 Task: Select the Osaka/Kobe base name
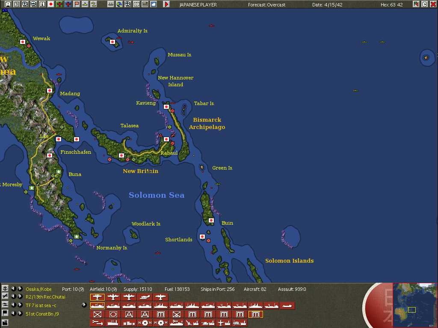click(x=38, y=289)
